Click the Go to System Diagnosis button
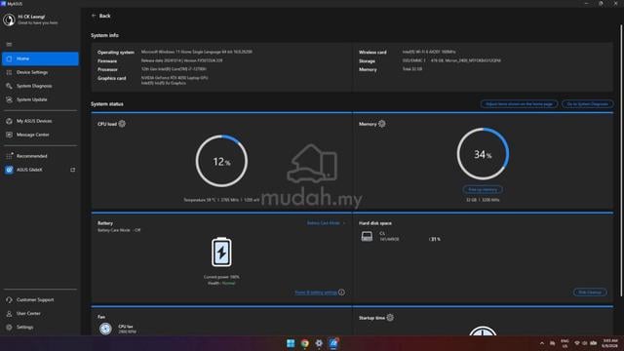The image size is (624, 351). point(587,104)
